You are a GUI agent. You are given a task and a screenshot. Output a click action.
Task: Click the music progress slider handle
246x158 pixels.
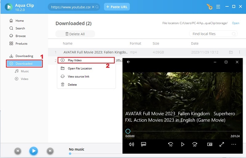pyautogui.click(x=70, y=154)
